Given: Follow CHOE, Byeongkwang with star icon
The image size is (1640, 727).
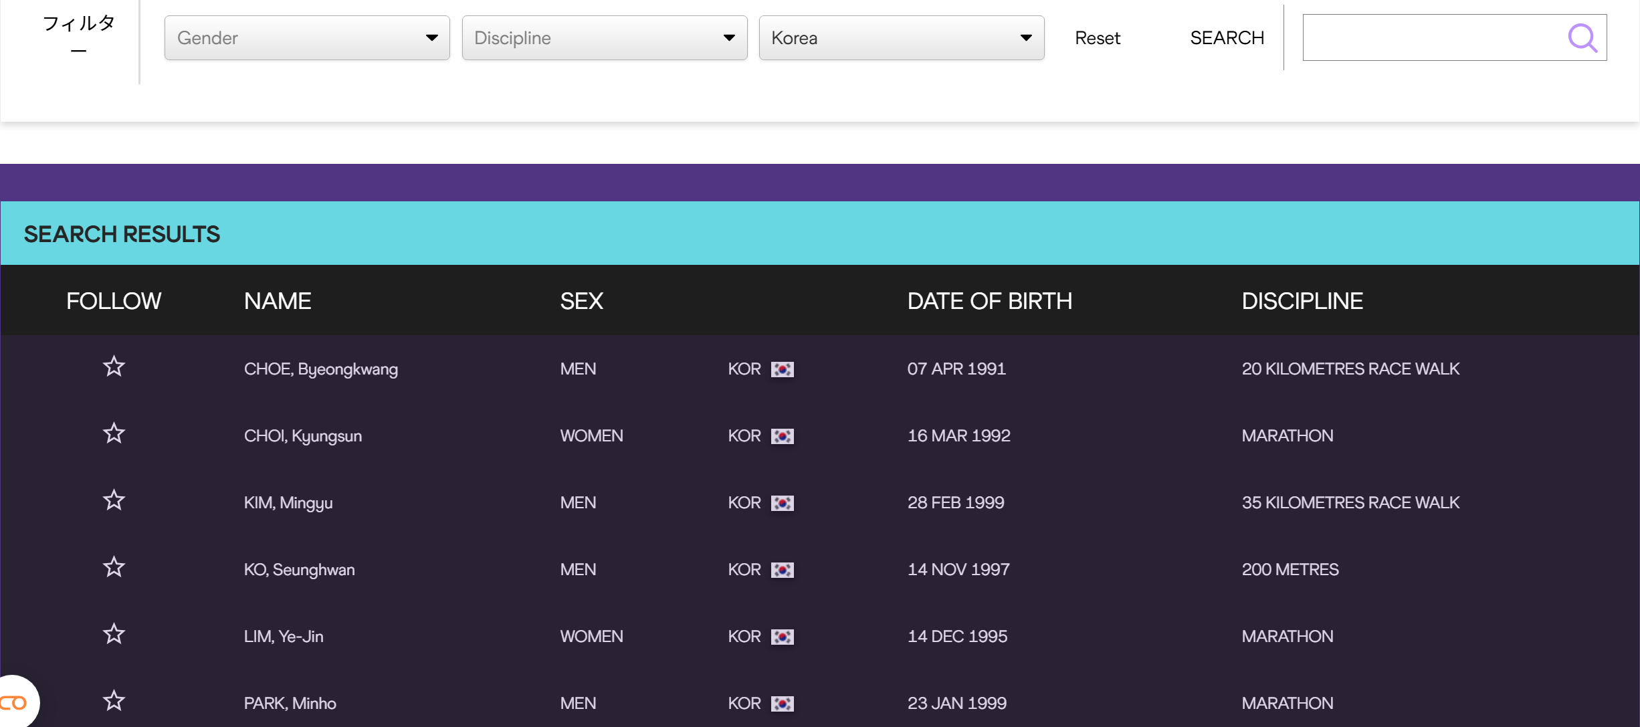Looking at the screenshot, I should click(114, 367).
